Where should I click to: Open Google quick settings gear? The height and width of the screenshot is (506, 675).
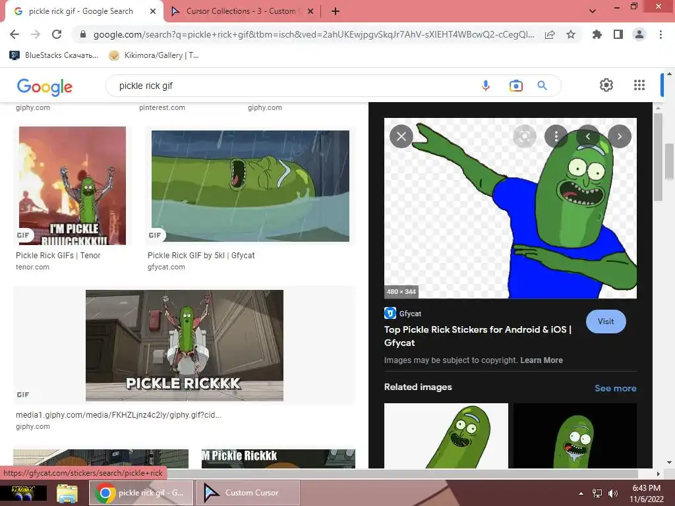pyautogui.click(x=606, y=85)
